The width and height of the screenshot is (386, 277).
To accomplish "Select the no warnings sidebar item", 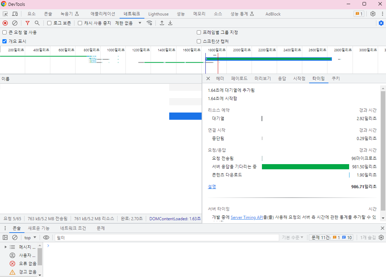I will tap(23, 272).
